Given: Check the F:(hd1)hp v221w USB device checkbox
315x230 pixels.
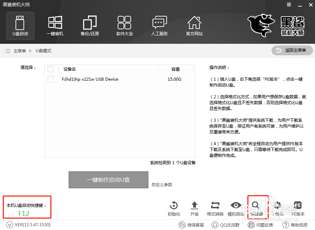Looking at the screenshot, I should click(50, 79).
